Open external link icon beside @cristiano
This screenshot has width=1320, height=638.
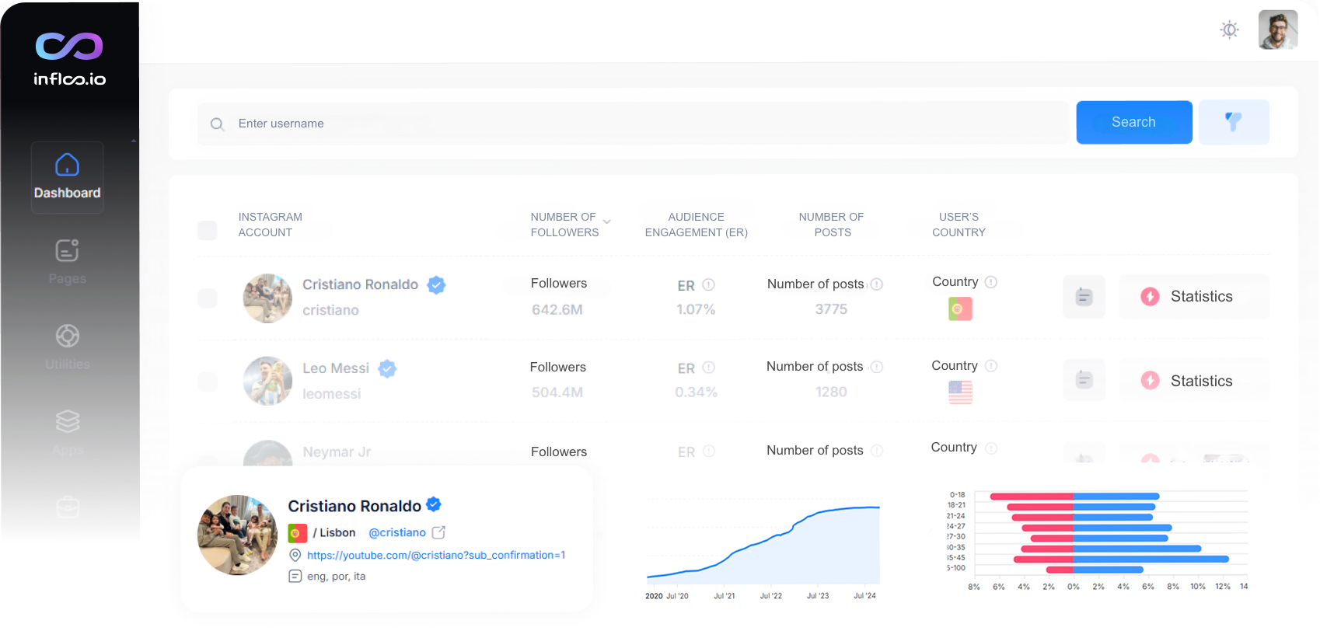438,532
